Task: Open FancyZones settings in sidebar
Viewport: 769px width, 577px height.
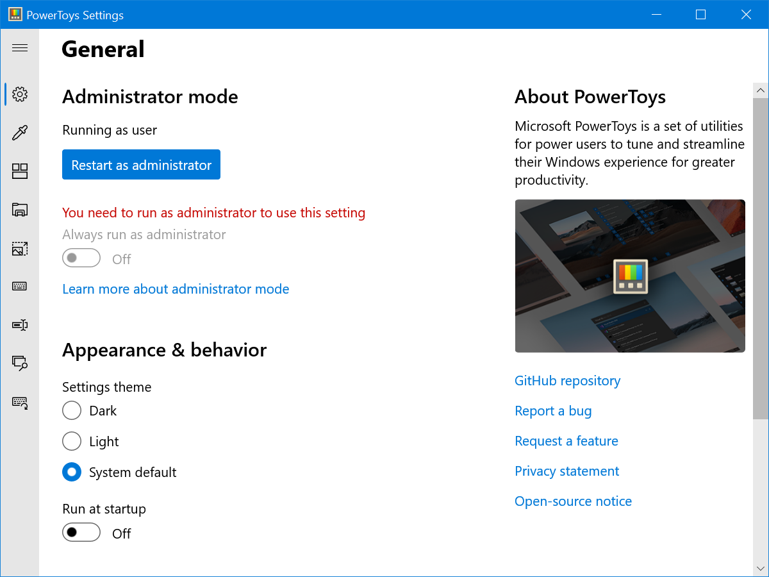Action: 20,171
